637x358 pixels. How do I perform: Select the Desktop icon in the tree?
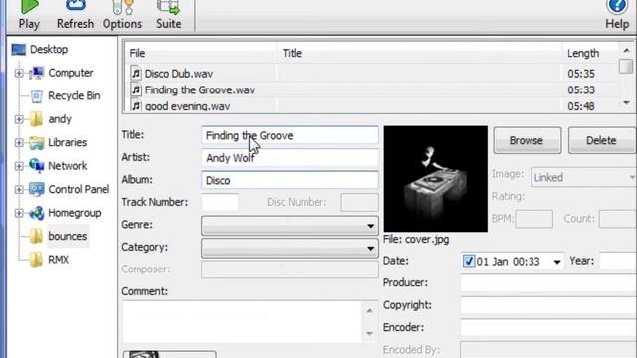(19, 50)
